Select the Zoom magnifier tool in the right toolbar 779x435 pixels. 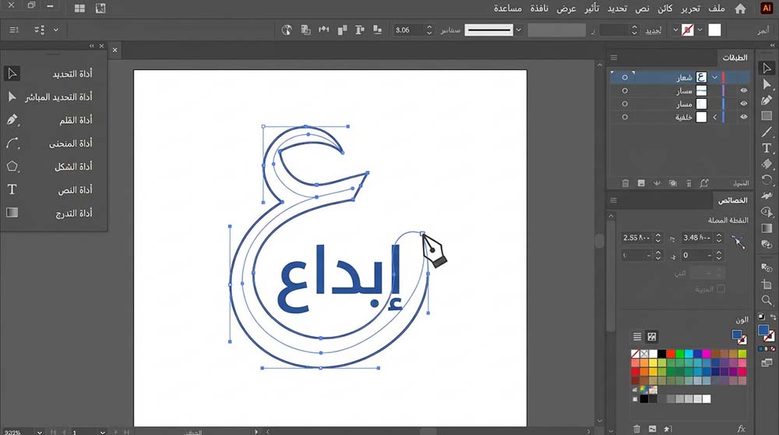[x=767, y=300]
